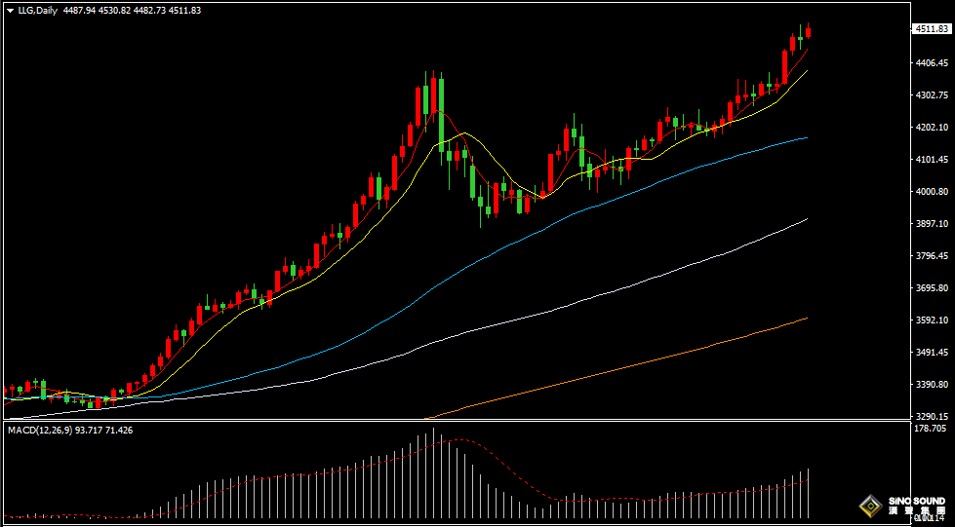Click the last red candlestick on chart

(x=808, y=32)
